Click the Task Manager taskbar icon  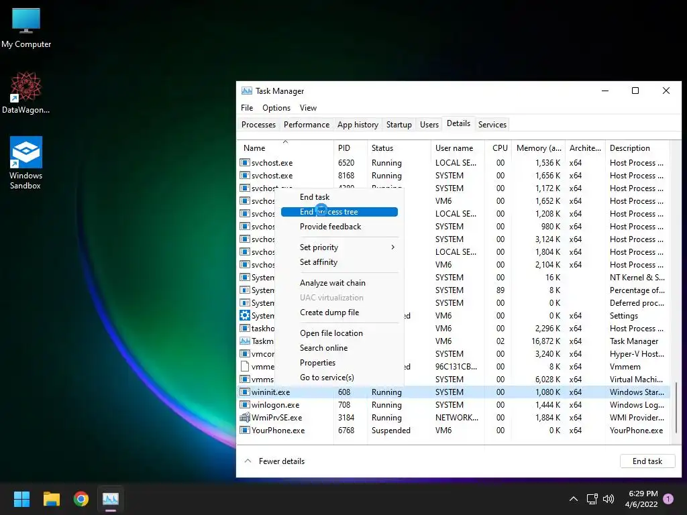(x=111, y=499)
